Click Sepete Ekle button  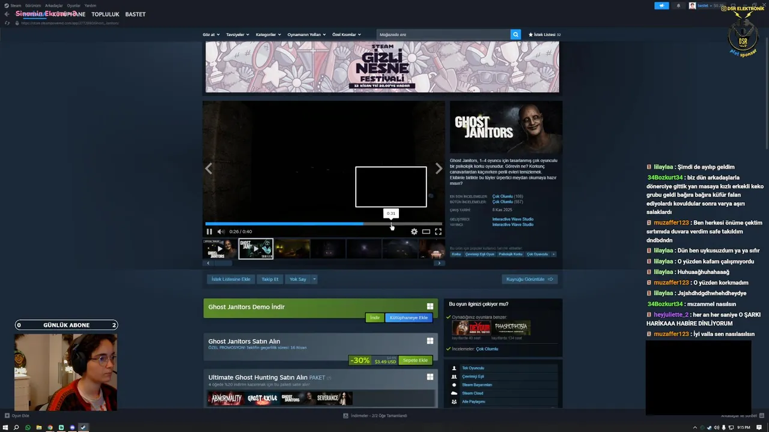coord(415,360)
